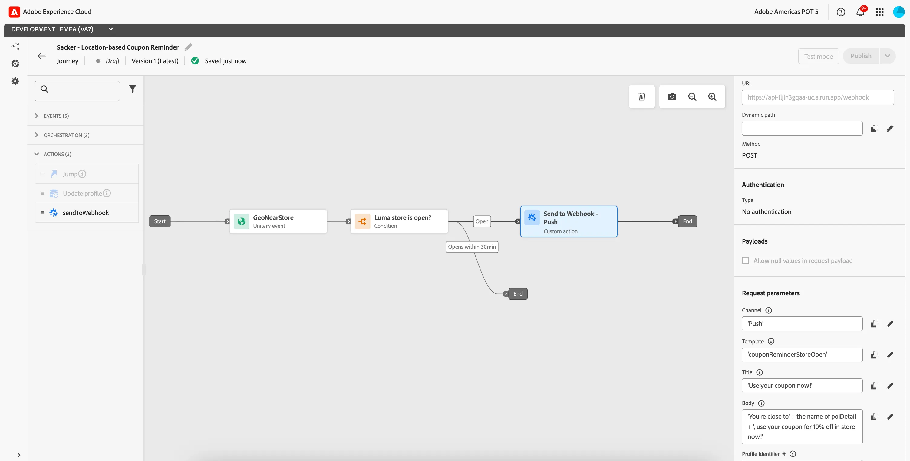Click the Channel 'Push' field
Viewport: 910px width, 461px height.
802,324
